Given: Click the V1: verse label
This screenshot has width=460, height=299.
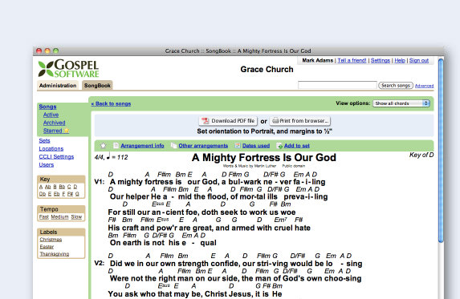Looking at the screenshot, I should click(100, 182).
